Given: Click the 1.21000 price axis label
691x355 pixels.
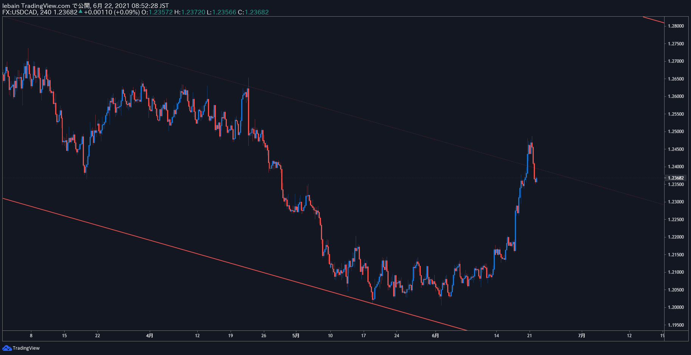Looking at the screenshot, I should point(676,272).
